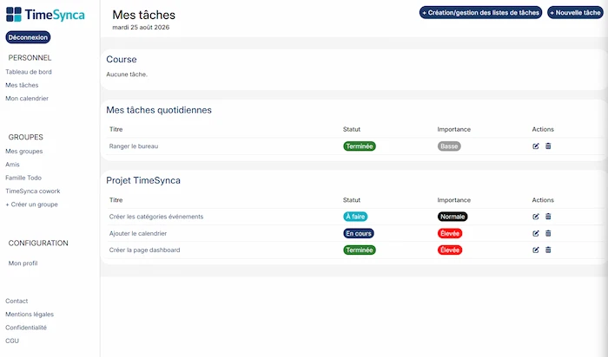Viewport: 608px width, 357px height.
Task: Delete 'Créer la page dashboard' task
Action: [x=548, y=250]
